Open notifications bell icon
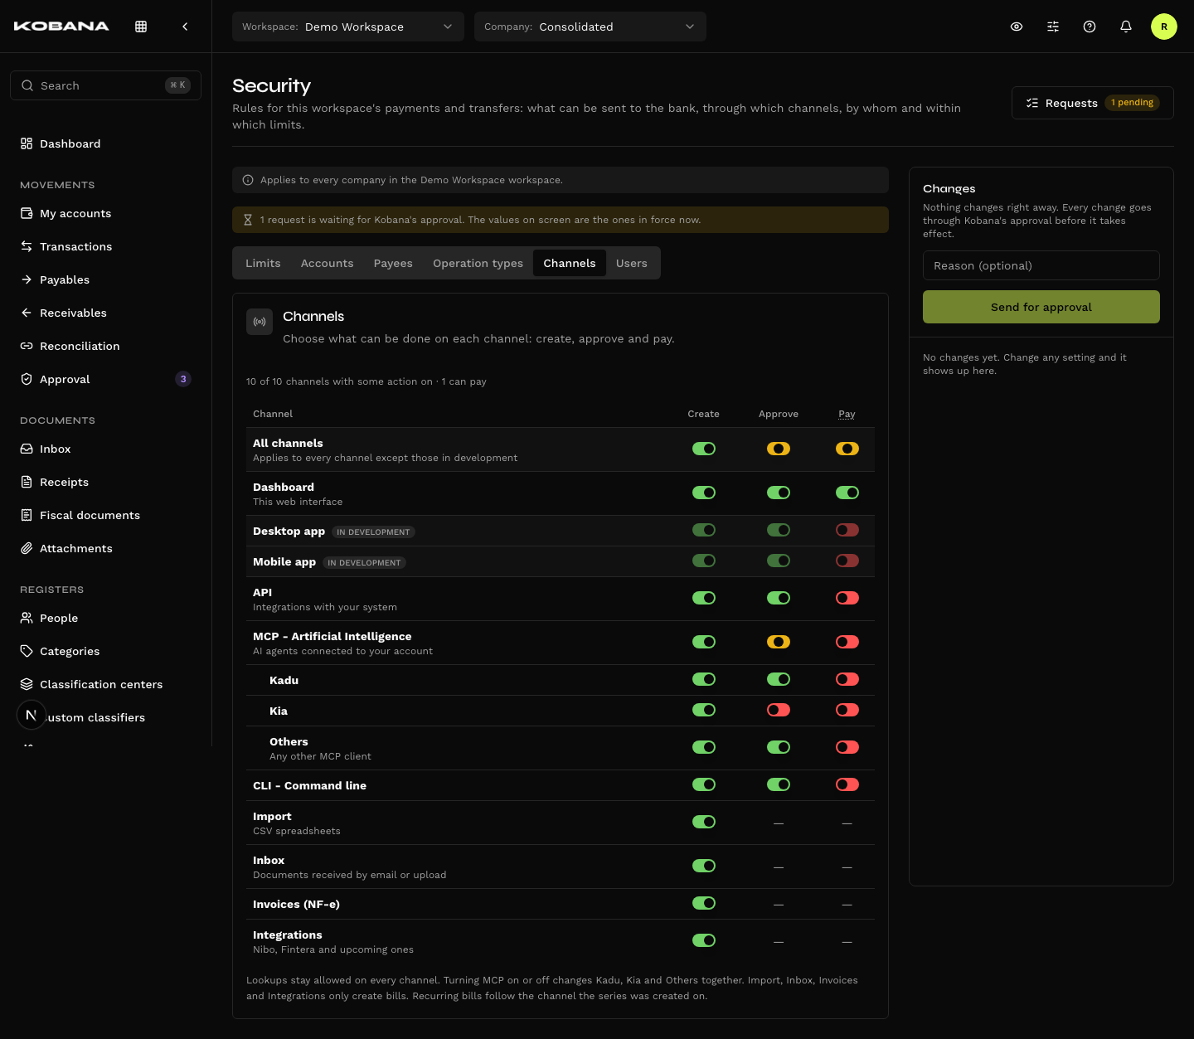The height and width of the screenshot is (1039, 1194). coord(1126,27)
